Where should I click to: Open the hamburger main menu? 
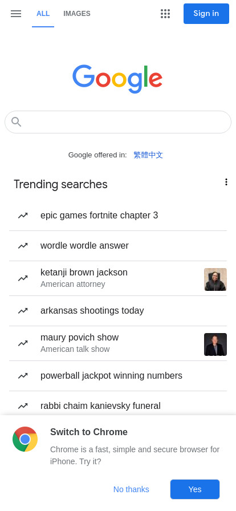(15, 14)
